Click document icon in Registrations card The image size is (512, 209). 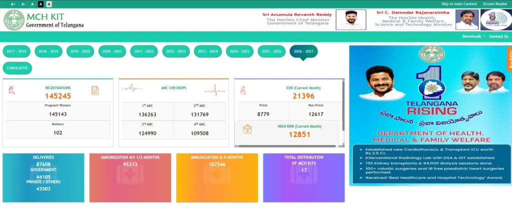pos(95,90)
